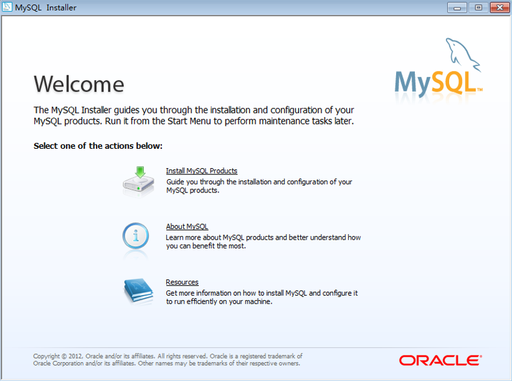Screen dimensions: 512x381
Task: Click the blue books Resources icon
Action: tap(138, 291)
